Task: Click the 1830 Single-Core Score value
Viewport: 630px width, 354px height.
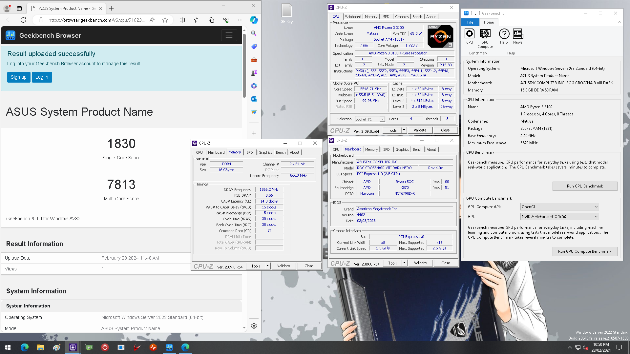Action: pyautogui.click(x=121, y=144)
